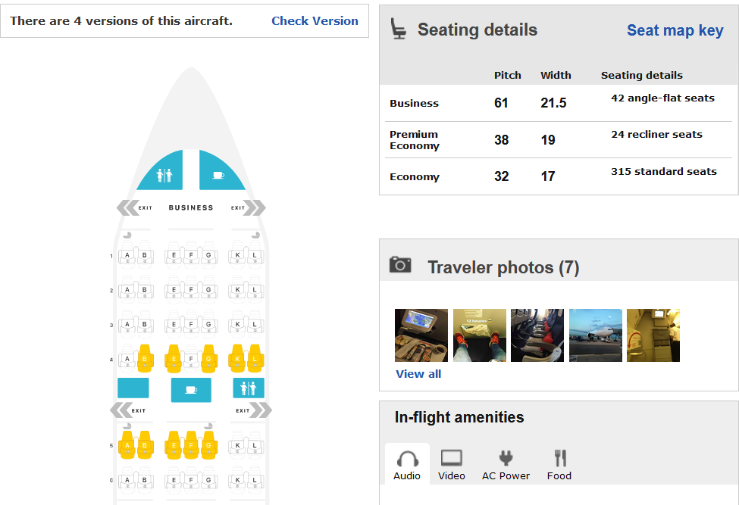
Task: Click View all traveler photos link
Action: tap(418, 374)
